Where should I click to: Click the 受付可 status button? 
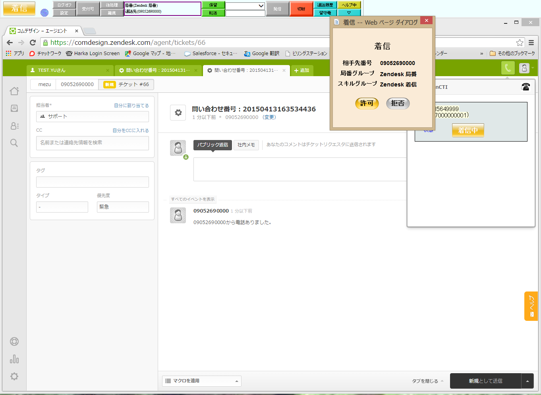(88, 9)
